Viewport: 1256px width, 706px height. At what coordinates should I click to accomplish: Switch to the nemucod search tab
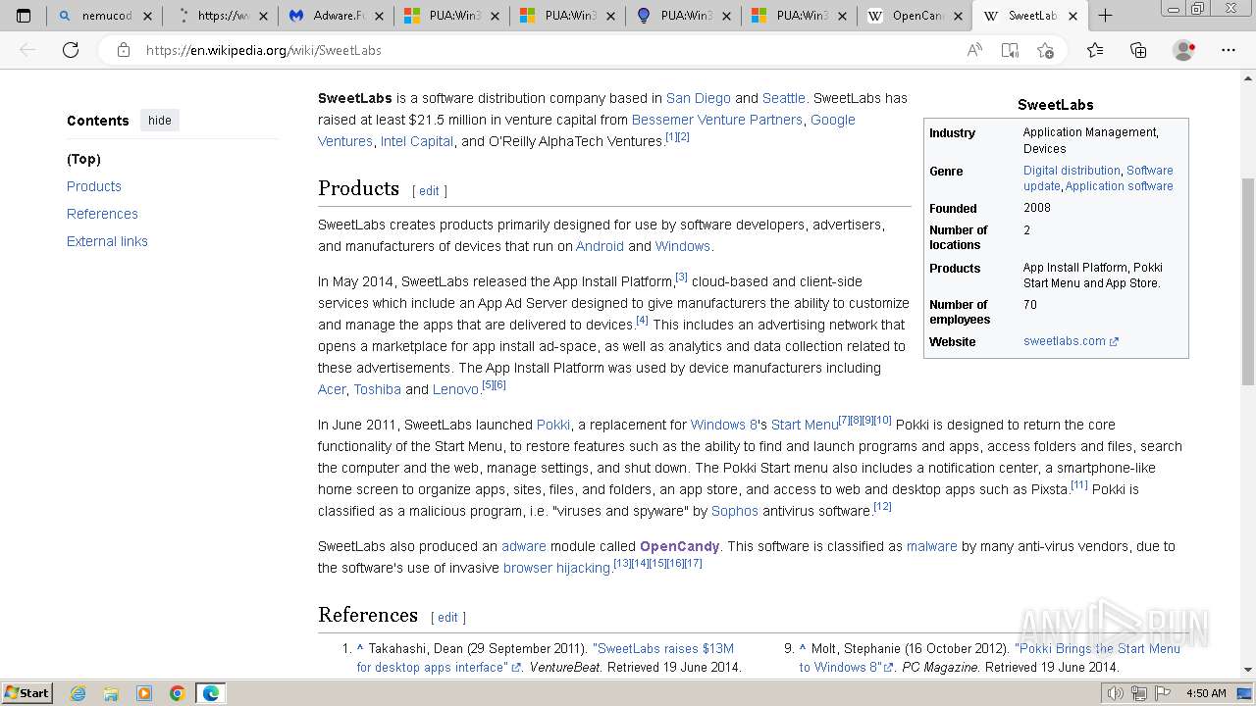tap(105, 16)
